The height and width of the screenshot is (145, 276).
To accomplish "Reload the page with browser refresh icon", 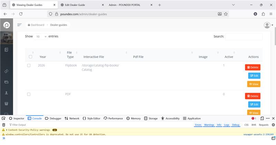I will tap(21, 14).
